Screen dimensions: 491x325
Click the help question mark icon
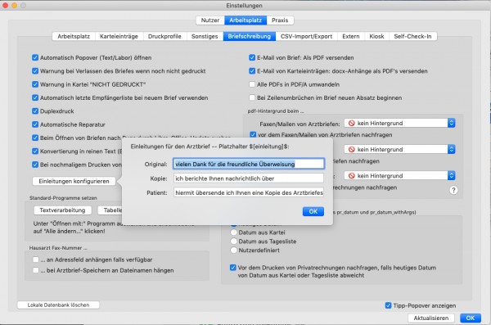[453, 190]
